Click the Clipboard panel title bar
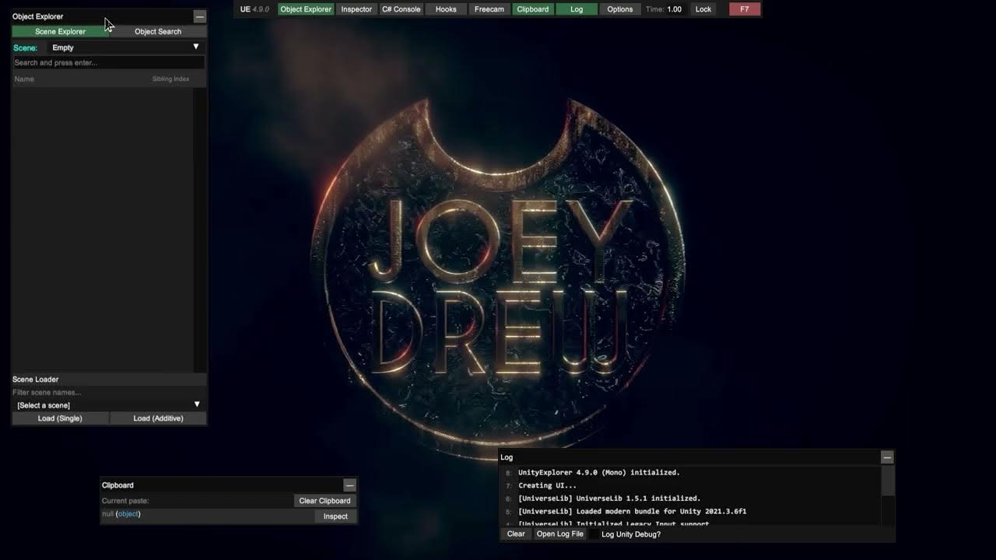 tap(222, 485)
